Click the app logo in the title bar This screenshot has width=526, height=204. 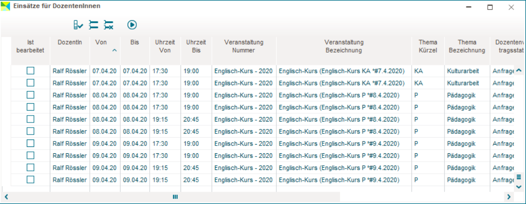tap(6, 6)
